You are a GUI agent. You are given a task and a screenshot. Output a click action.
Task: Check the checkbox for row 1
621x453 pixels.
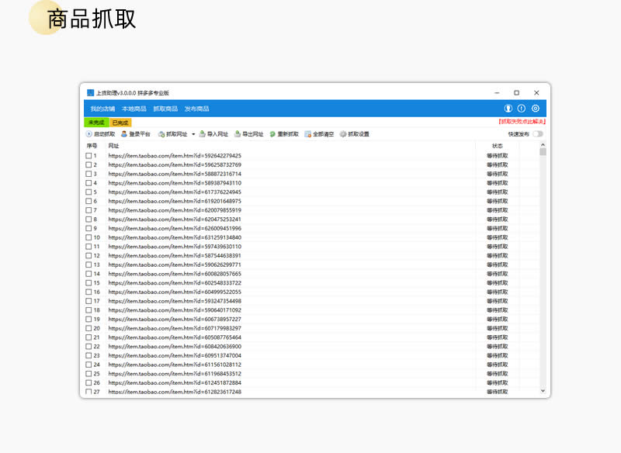click(88, 156)
